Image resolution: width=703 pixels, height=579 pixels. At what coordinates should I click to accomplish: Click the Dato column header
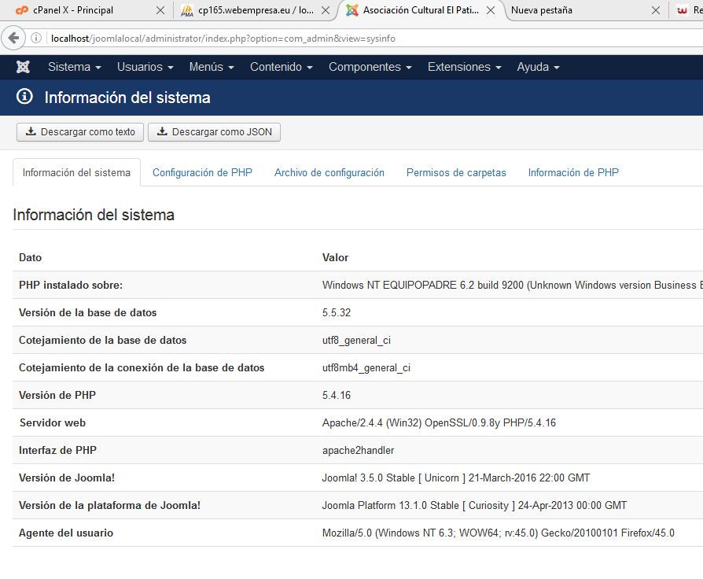(x=30, y=257)
